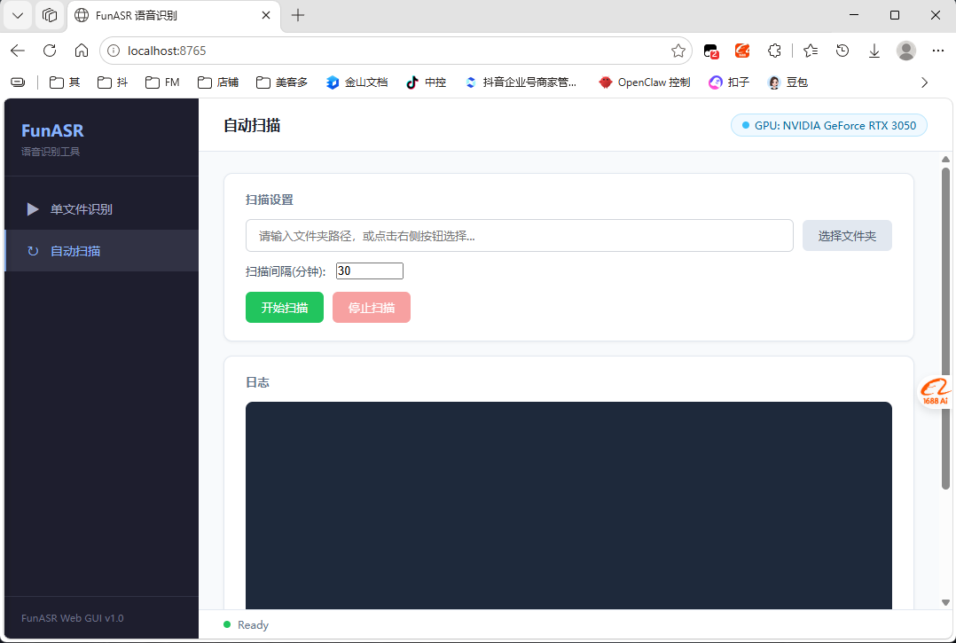Image resolution: width=956 pixels, height=643 pixels.
Task: Close the FunASR 语音识别 tab
Action: (x=266, y=15)
